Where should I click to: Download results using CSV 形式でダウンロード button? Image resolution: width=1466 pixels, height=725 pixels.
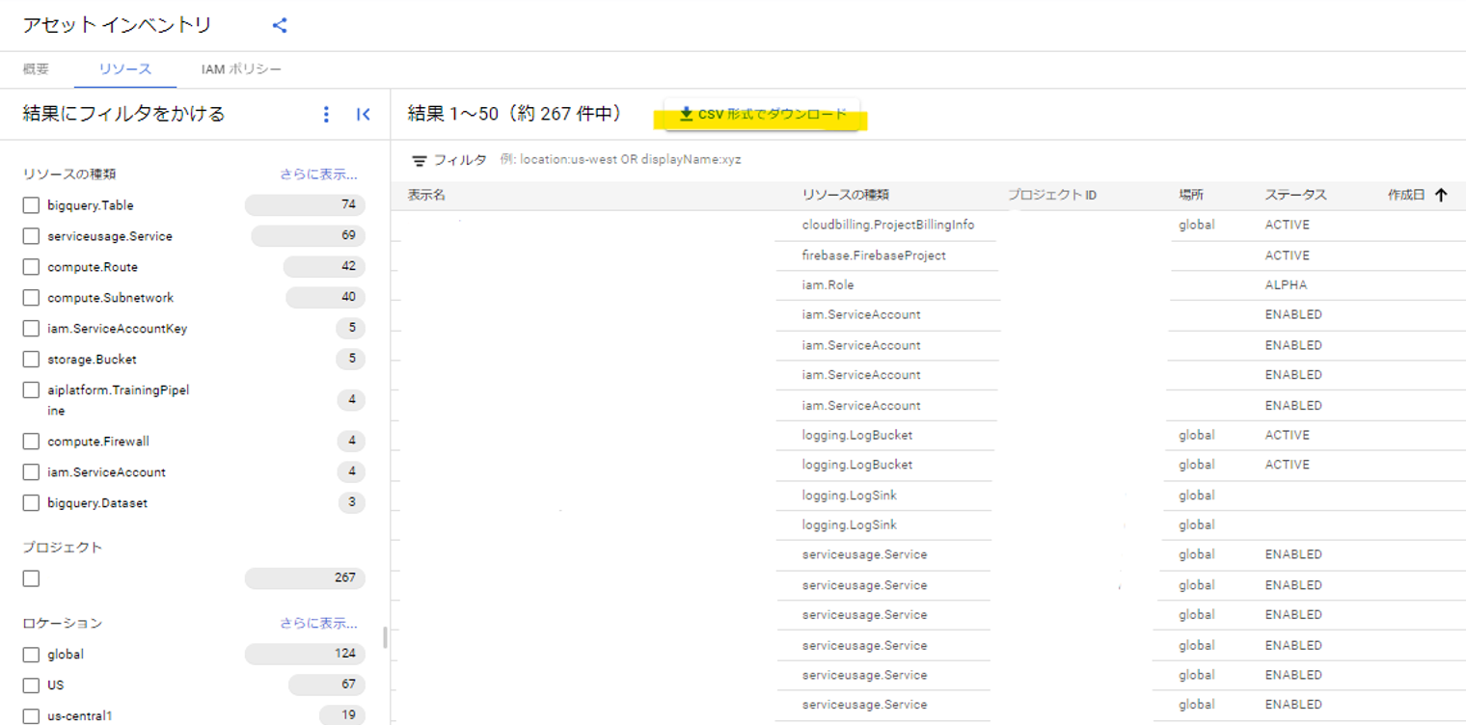(x=762, y=113)
